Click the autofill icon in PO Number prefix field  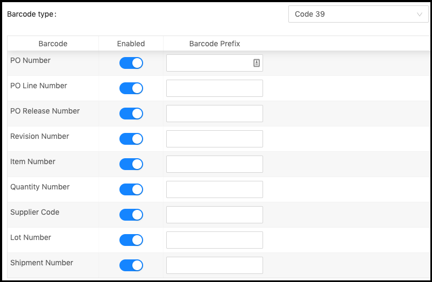[x=257, y=63]
